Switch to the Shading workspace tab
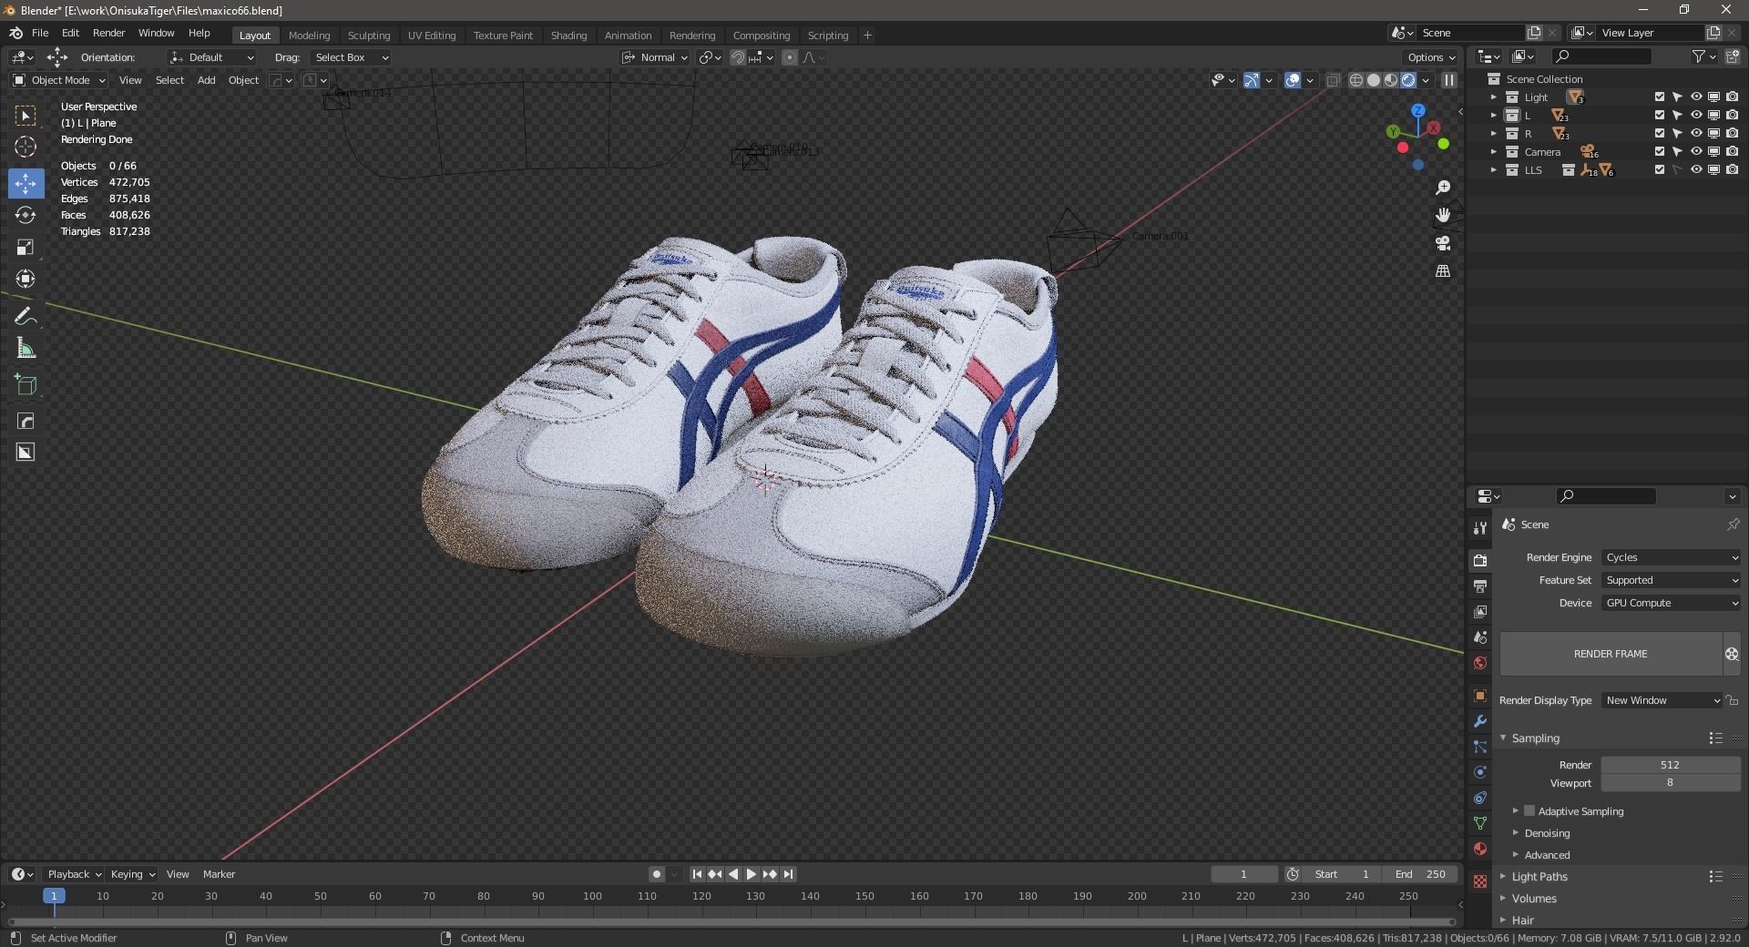This screenshot has height=947, width=1749. pyautogui.click(x=568, y=36)
